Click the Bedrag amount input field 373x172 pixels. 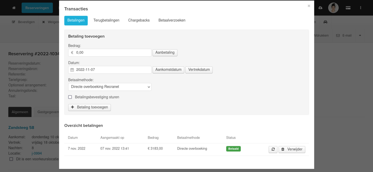point(113,53)
